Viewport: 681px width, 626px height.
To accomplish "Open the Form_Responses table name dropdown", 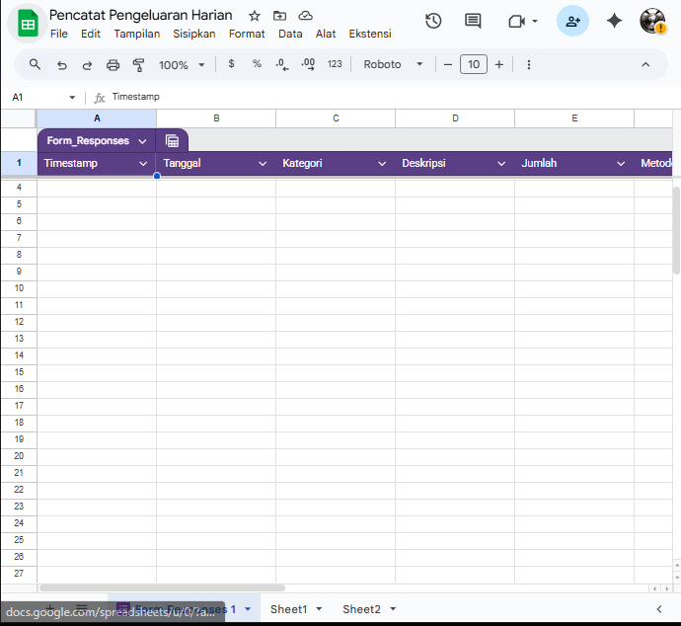I will [x=142, y=141].
